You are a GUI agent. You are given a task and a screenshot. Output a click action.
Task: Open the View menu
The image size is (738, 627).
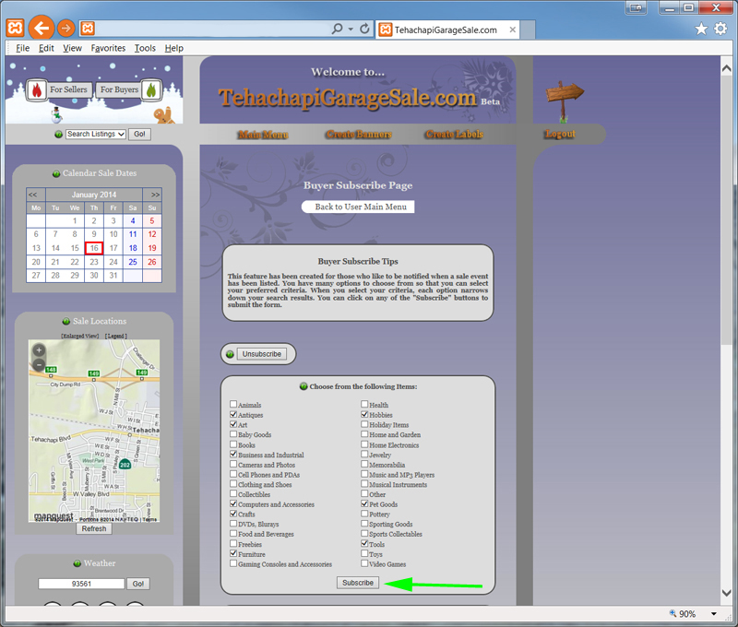[x=73, y=48]
